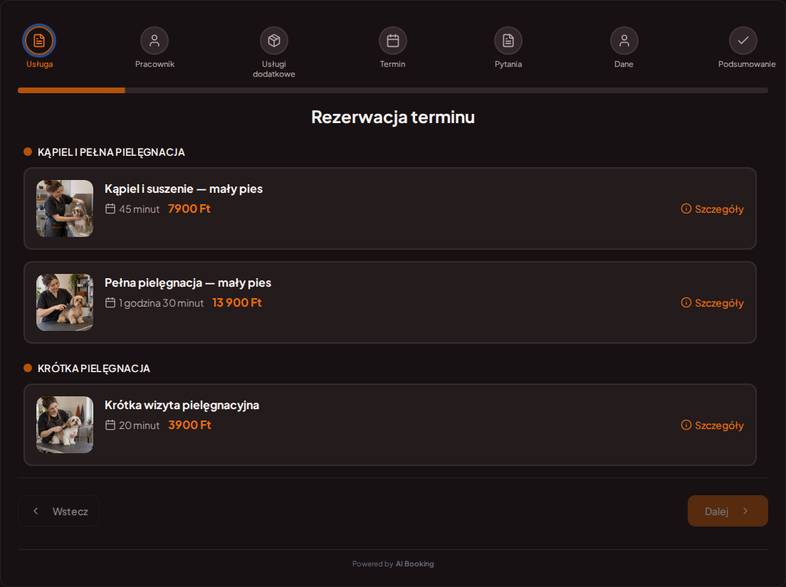Image resolution: width=786 pixels, height=587 pixels.
Task: Show Szczegóły for Krótka wizyta pielęgnacyjna
Action: click(712, 425)
